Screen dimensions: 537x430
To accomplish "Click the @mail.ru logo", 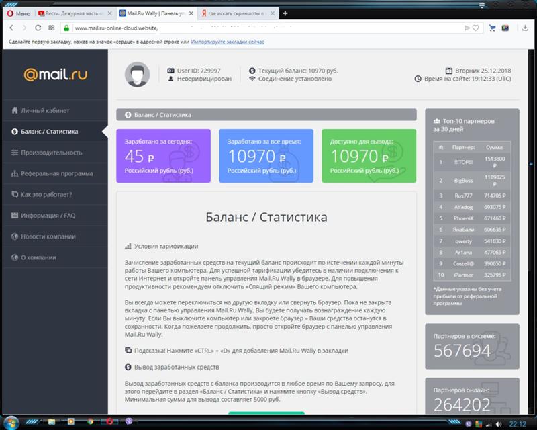I will click(56, 74).
